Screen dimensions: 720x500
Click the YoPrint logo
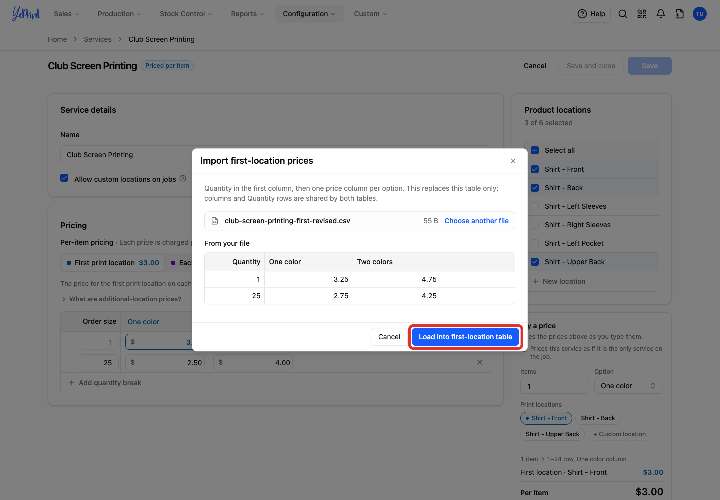(x=26, y=14)
